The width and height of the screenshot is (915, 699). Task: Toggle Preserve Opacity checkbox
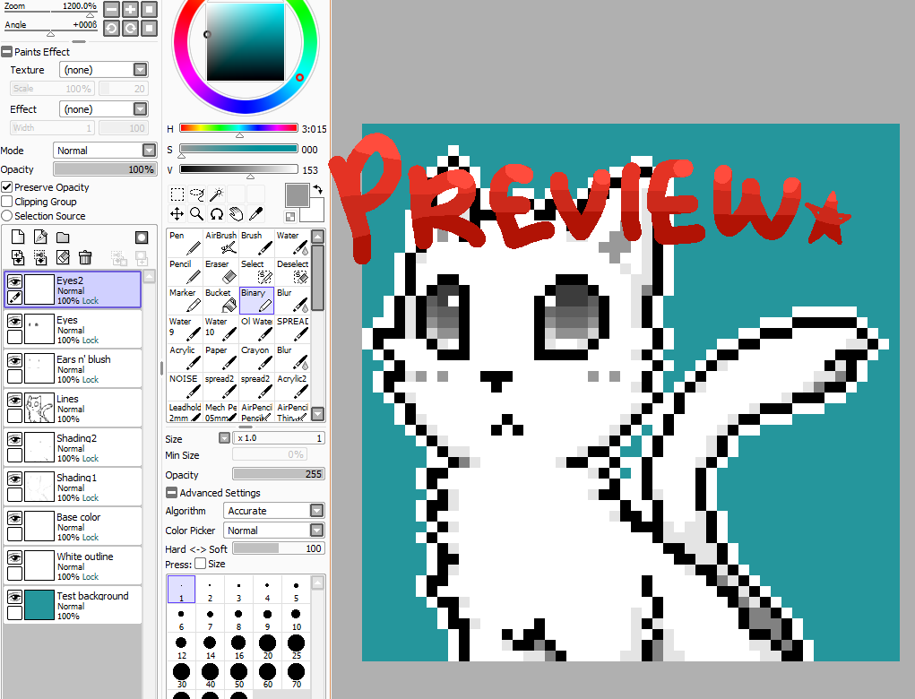(7, 187)
